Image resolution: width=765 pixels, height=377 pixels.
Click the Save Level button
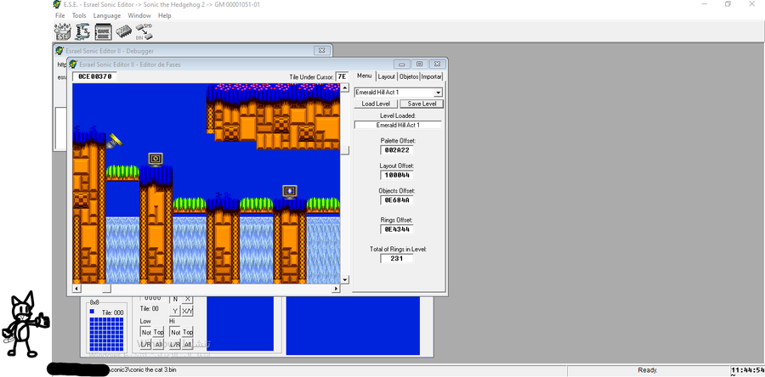click(x=422, y=104)
